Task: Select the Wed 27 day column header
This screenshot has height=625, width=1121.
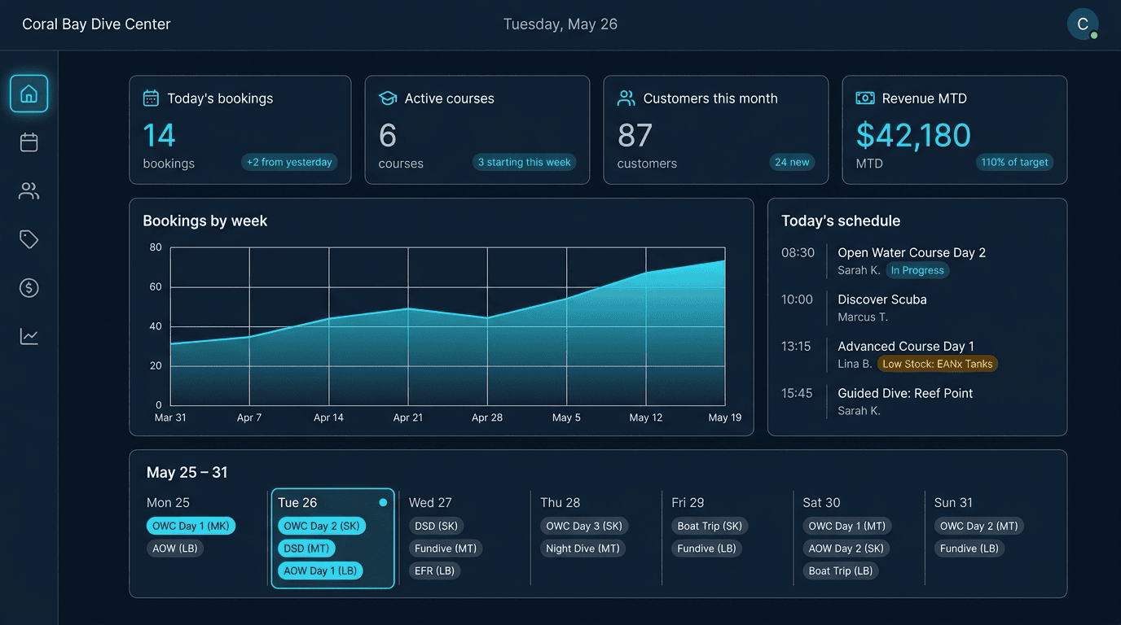Action: (430, 503)
